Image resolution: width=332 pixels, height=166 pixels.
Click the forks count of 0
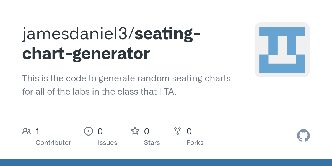pos(189,131)
